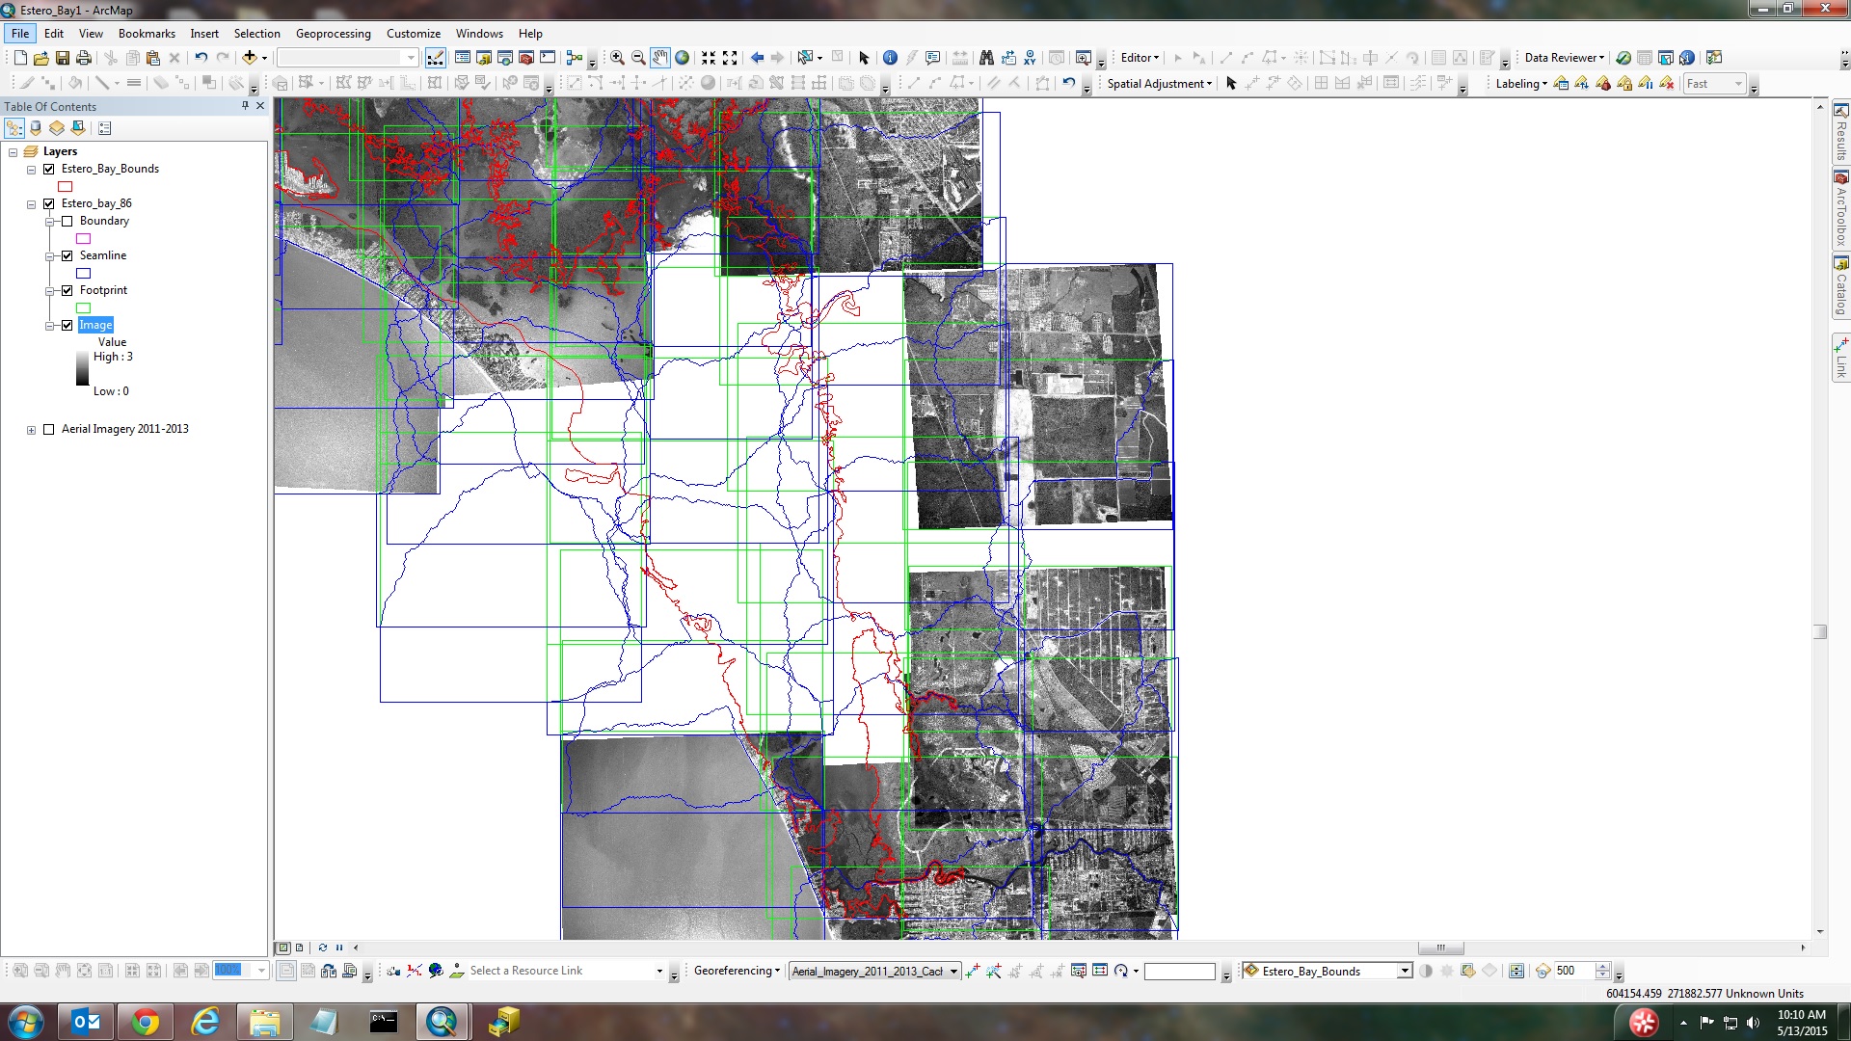Open the Data Reviewer menu button
The width and height of the screenshot is (1851, 1041).
[x=1564, y=58]
